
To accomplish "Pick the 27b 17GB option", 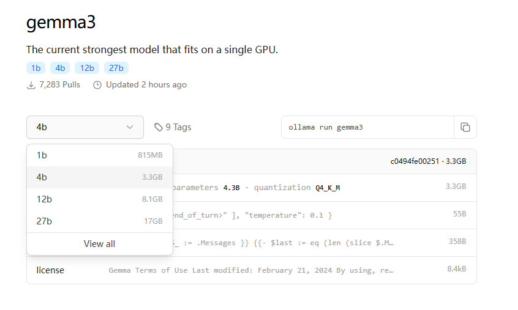I will point(99,221).
